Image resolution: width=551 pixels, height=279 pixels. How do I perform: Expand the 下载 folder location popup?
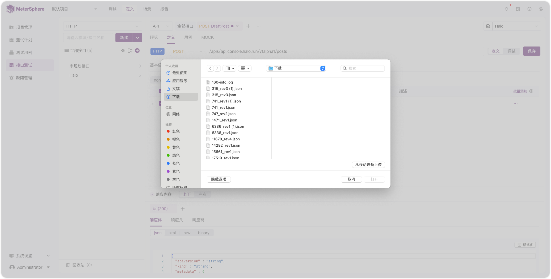(296, 68)
